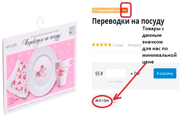Click the ART UZOR logo on the package
This screenshot has width=180, height=123.
(11, 46)
